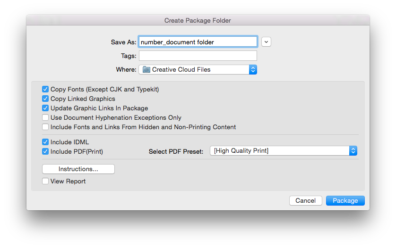The width and height of the screenshot is (396, 248).
Task: Enable the View Report checkbox
Action: click(x=45, y=181)
